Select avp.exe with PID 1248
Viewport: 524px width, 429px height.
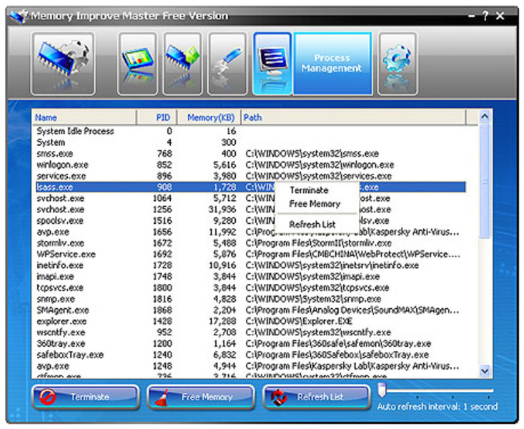(x=251, y=366)
